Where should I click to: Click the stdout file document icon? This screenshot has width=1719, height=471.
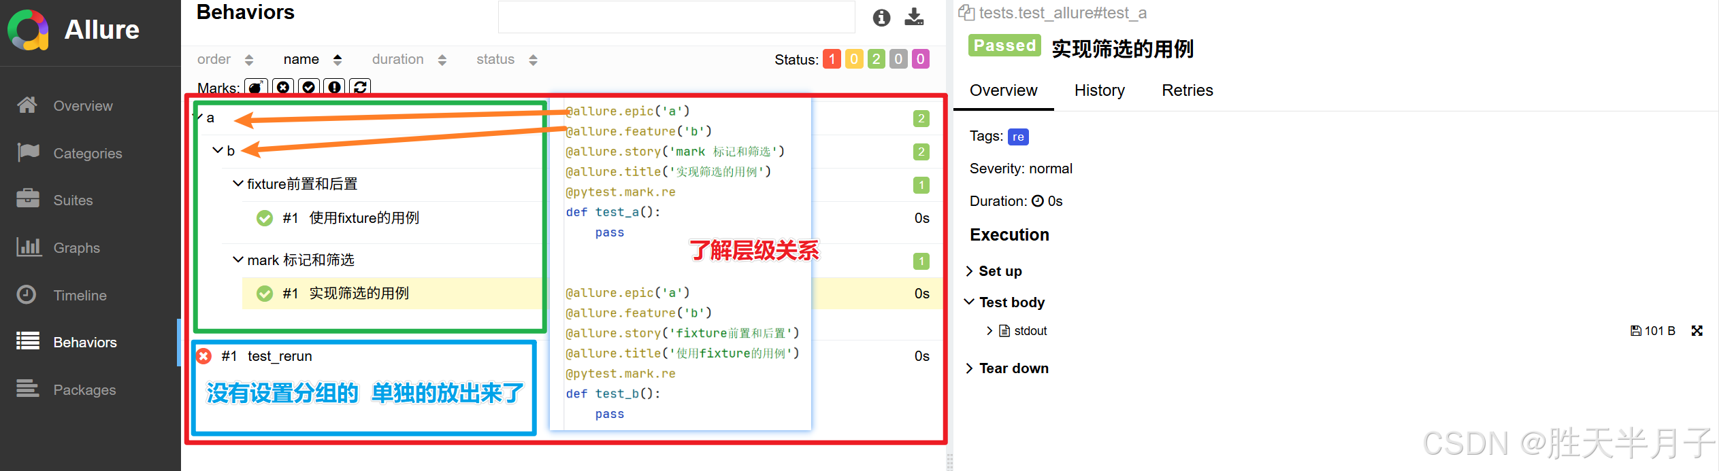coord(1004,331)
